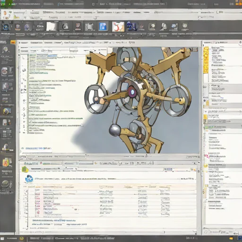Open the ring-shaped icon at top of left sidebar
This screenshot has width=242, height=242.
[6, 50]
